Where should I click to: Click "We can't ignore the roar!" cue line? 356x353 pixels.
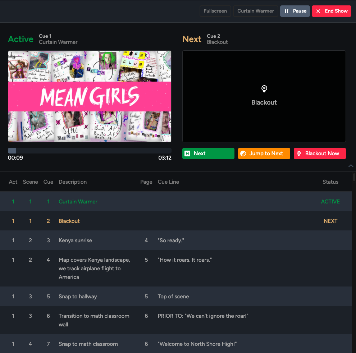point(203,316)
